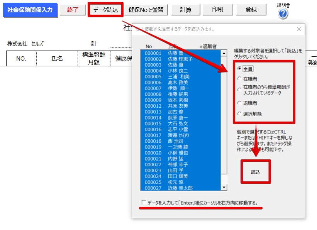Click the 登録 register button
Image resolution: width=317 pixels, height=230 pixels.
251,10
